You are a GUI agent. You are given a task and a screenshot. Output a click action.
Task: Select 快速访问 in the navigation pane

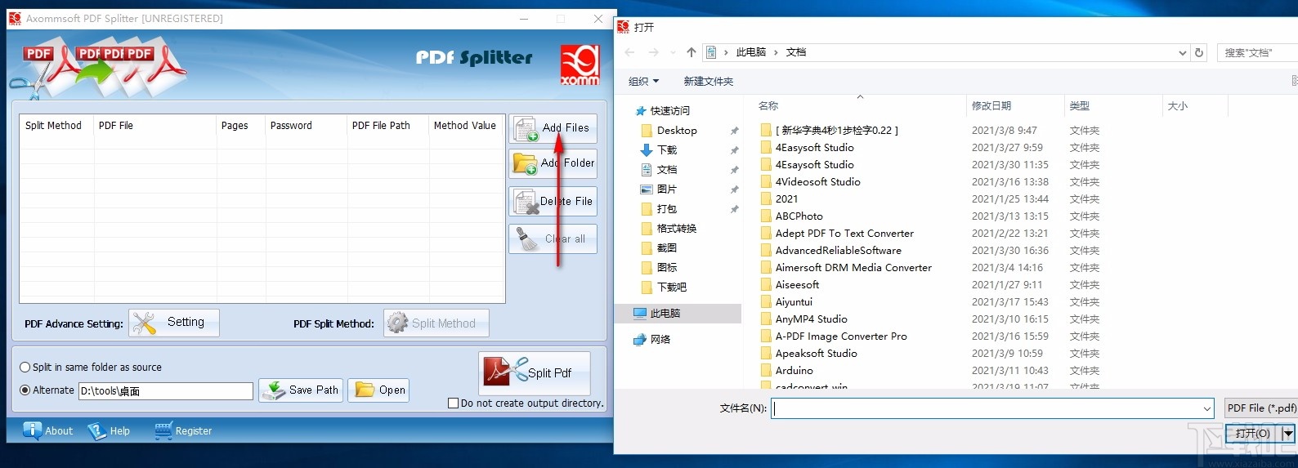click(669, 111)
